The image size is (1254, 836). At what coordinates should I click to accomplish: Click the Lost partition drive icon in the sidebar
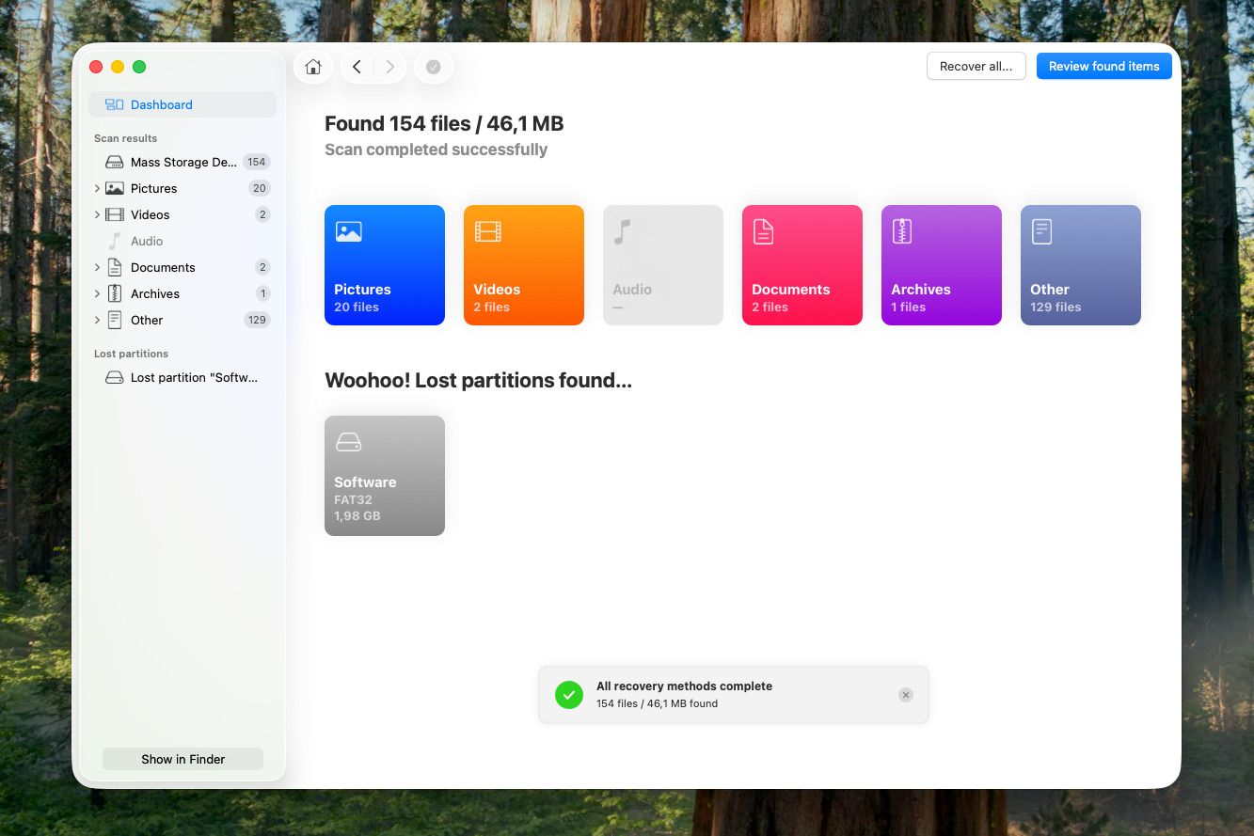[x=114, y=377]
